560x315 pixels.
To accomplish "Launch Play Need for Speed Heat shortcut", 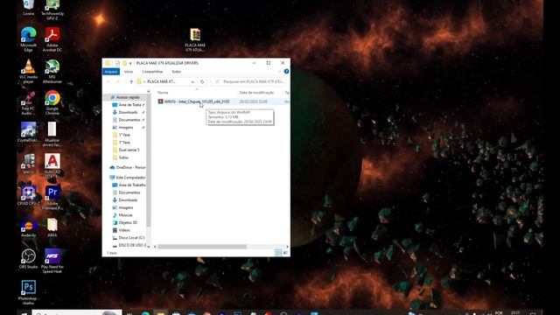I will point(52,261).
